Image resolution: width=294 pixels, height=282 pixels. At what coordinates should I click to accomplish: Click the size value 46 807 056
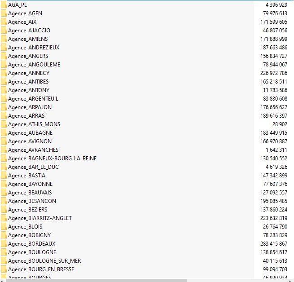pyautogui.click(x=275, y=31)
